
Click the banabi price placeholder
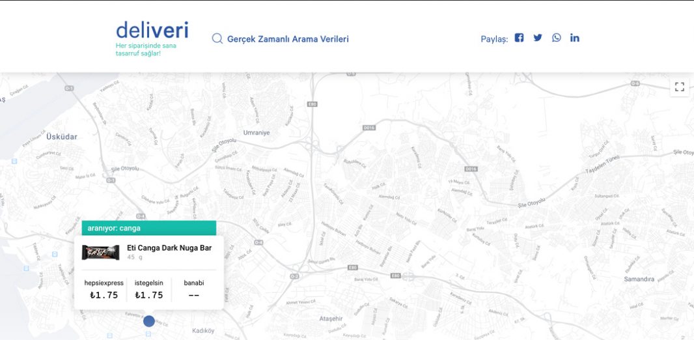tap(194, 295)
